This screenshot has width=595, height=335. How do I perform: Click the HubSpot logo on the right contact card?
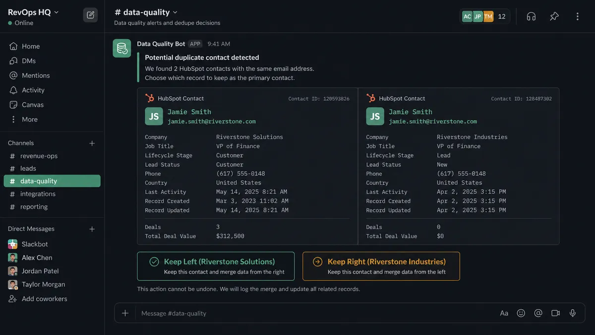point(371,98)
